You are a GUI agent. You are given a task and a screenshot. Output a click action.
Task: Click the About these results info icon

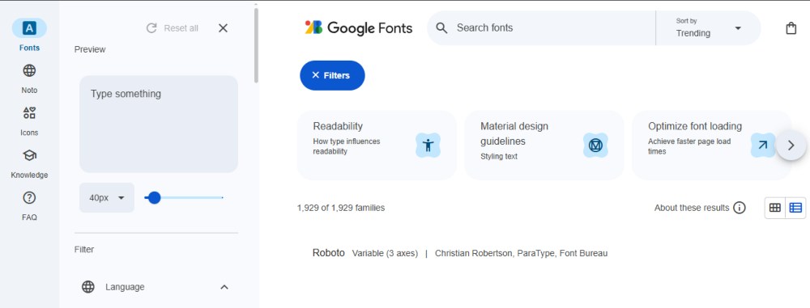click(x=740, y=208)
